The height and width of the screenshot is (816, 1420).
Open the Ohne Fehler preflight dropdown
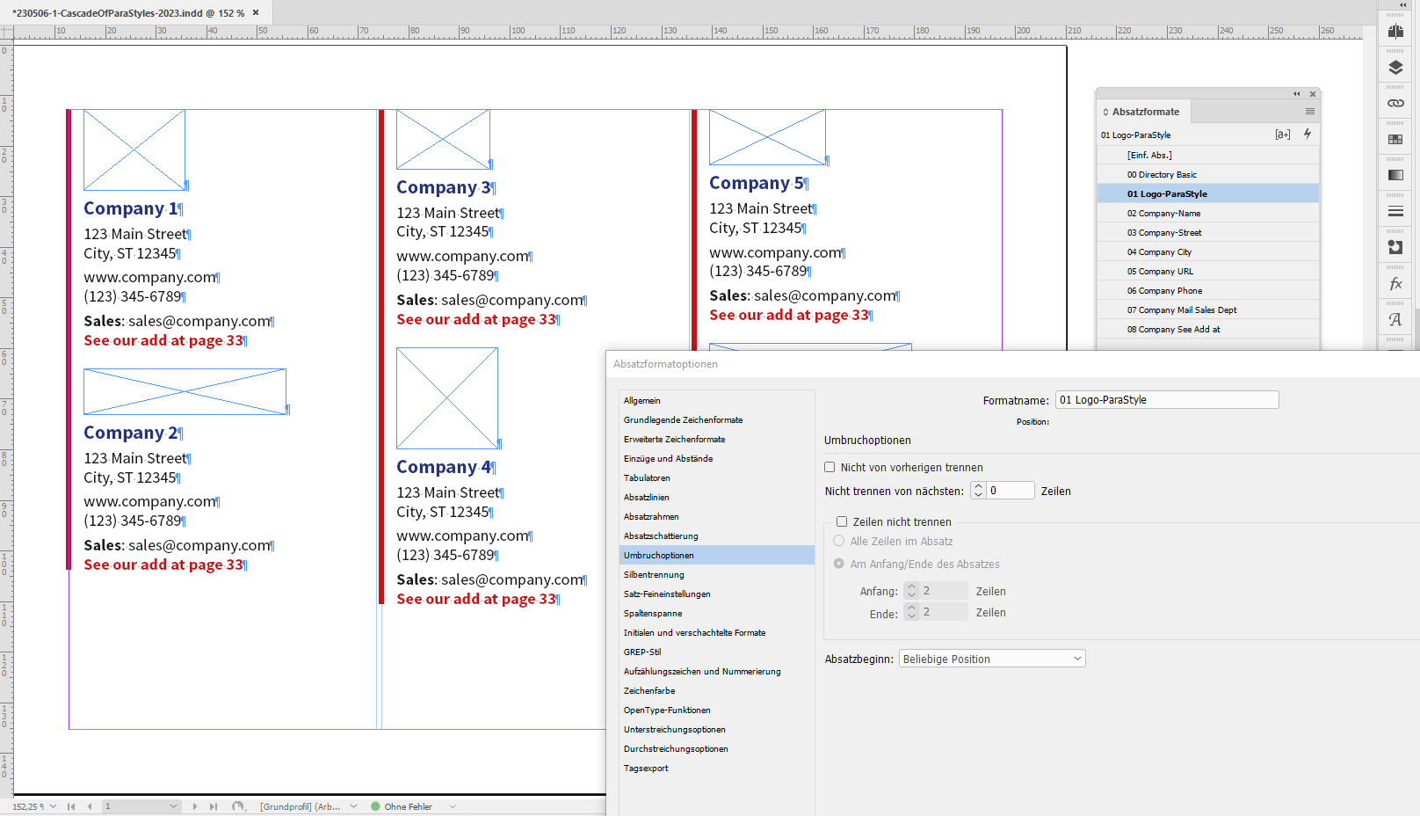[451, 806]
